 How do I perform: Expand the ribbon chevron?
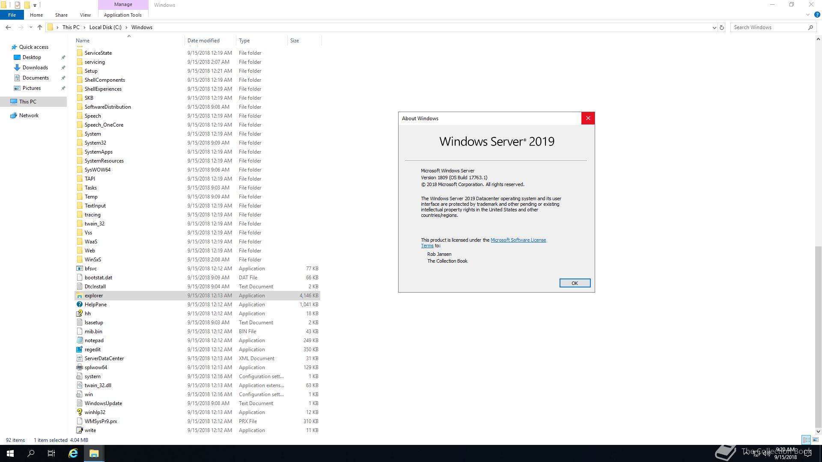(x=808, y=15)
